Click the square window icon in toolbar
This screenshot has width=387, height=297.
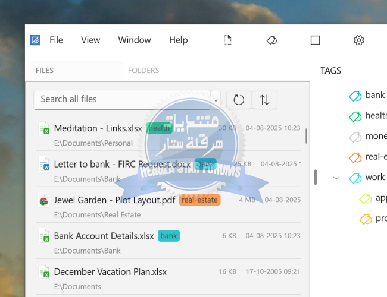point(316,40)
